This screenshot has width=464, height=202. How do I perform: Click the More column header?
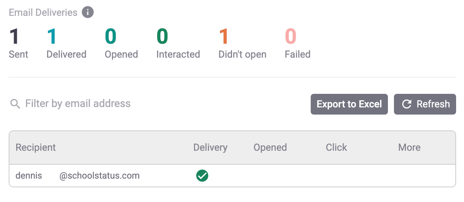pyautogui.click(x=409, y=147)
